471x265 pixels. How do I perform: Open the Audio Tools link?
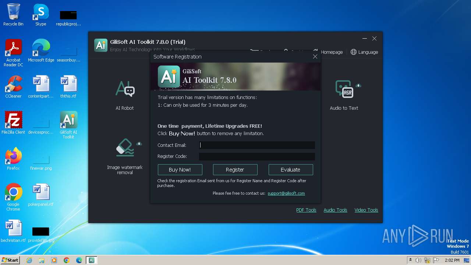click(335, 210)
